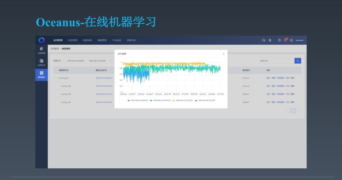Close the AUC趋势 chart dialog
This screenshot has width=342, height=180.
click(223, 54)
